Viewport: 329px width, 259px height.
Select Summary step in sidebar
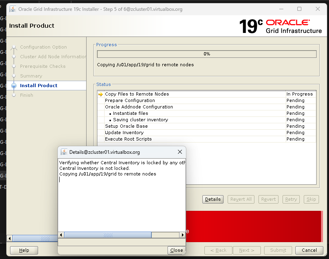(x=31, y=76)
